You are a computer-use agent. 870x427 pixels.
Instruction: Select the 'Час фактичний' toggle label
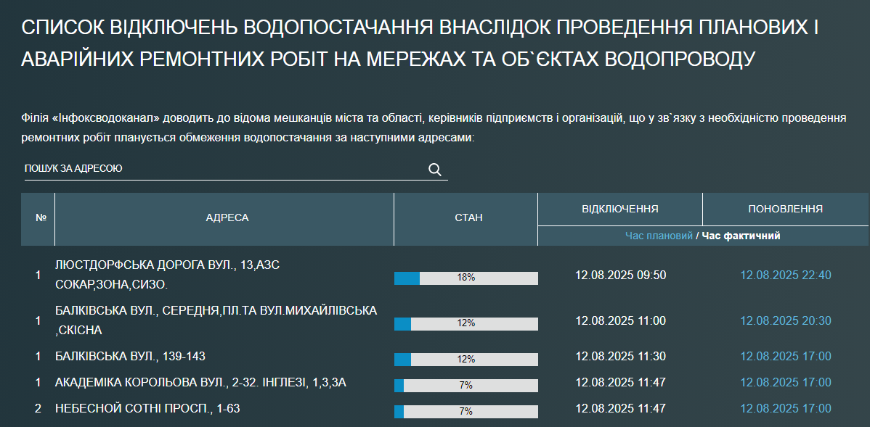pyautogui.click(x=741, y=236)
